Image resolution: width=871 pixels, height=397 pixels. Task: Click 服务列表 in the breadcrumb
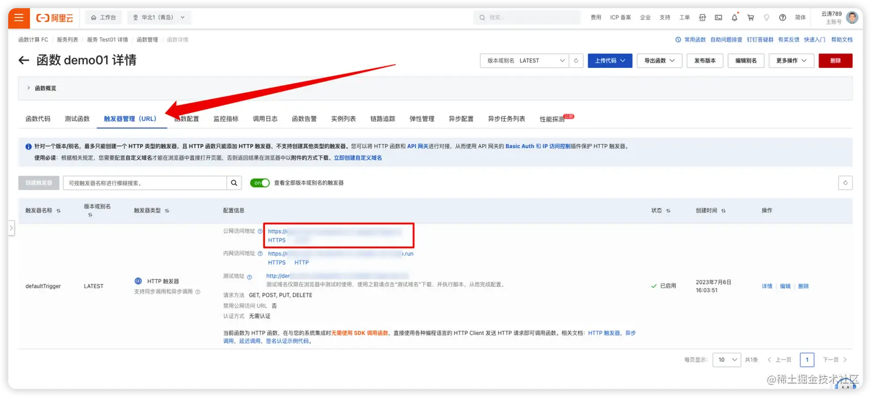coord(67,40)
